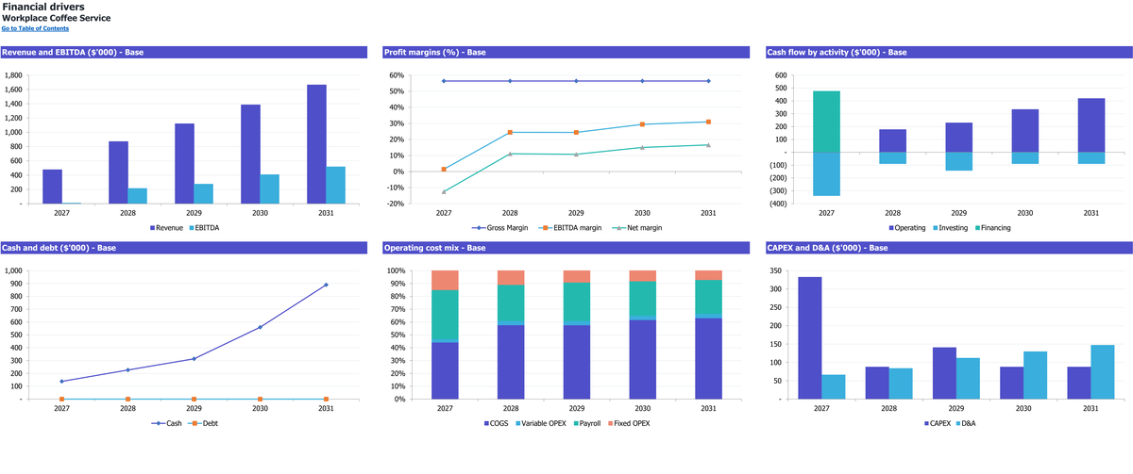Select the Debt legend entry
Image resolution: width=1133 pixels, height=474 pixels.
(205, 423)
